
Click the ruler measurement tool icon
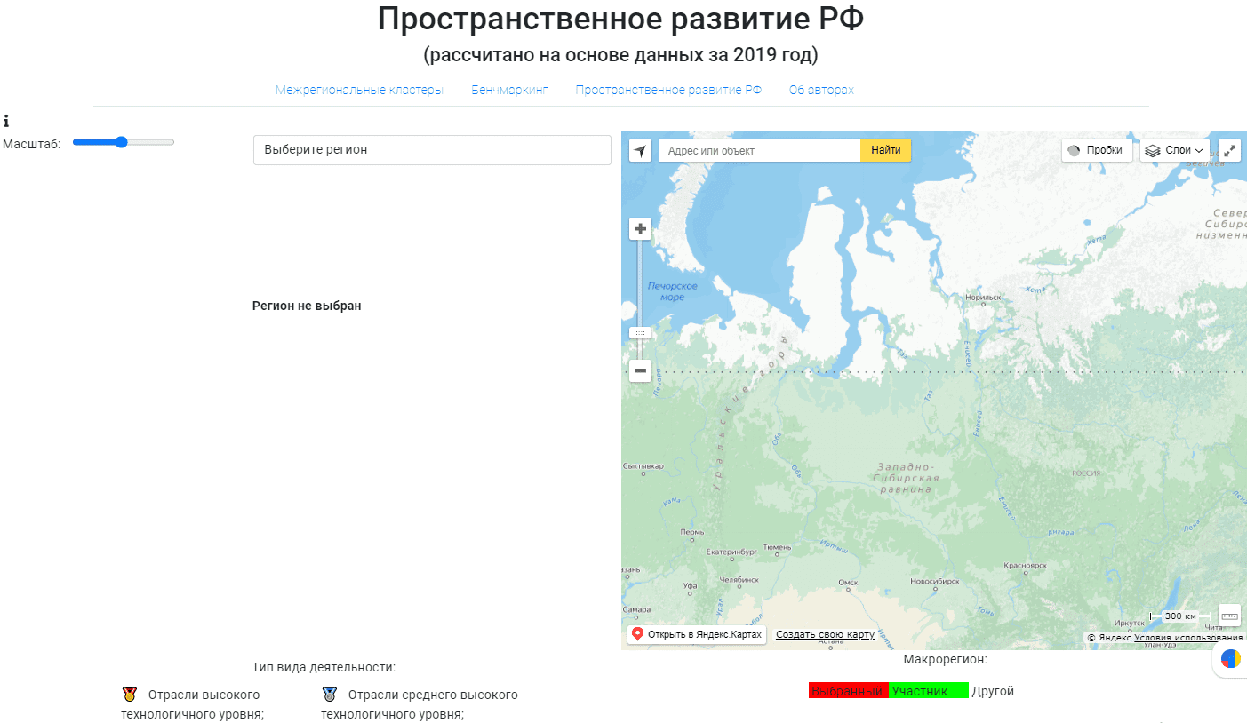click(1229, 616)
